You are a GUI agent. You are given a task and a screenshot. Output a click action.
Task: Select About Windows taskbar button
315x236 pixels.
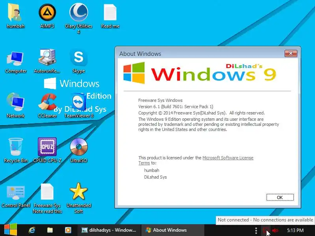tap(173, 230)
